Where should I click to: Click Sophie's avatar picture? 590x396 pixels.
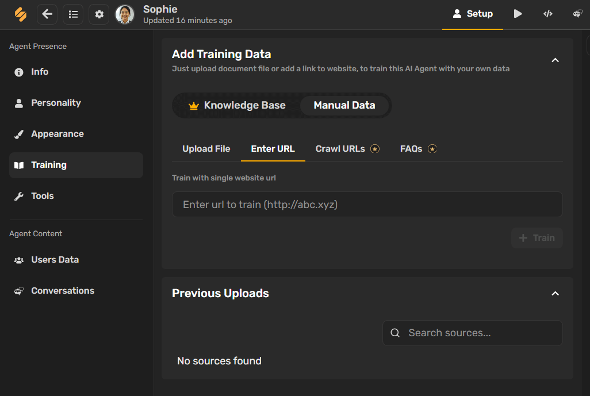tap(125, 14)
